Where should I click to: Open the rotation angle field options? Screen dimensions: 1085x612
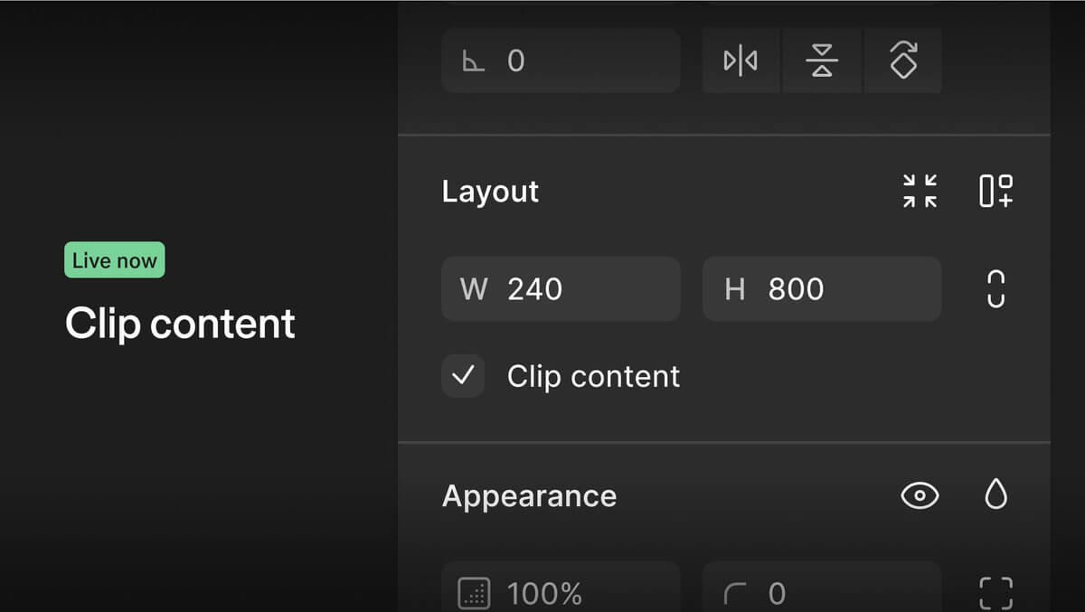point(561,60)
